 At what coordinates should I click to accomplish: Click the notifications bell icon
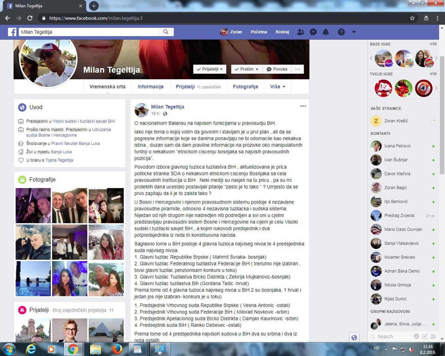pos(326,32)
